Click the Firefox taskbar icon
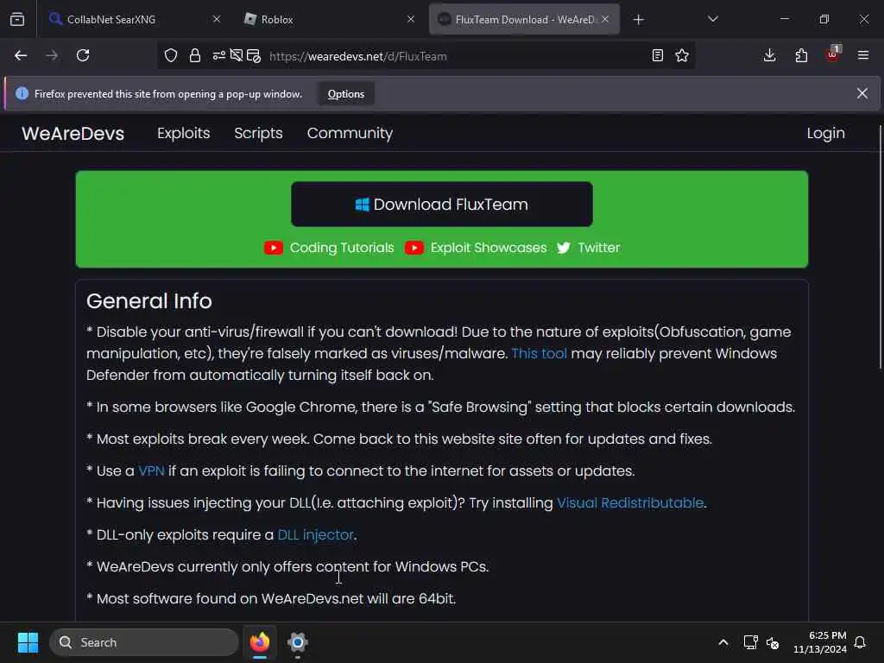The width and height of the screenshot is (884, 663). click(260, 642)
